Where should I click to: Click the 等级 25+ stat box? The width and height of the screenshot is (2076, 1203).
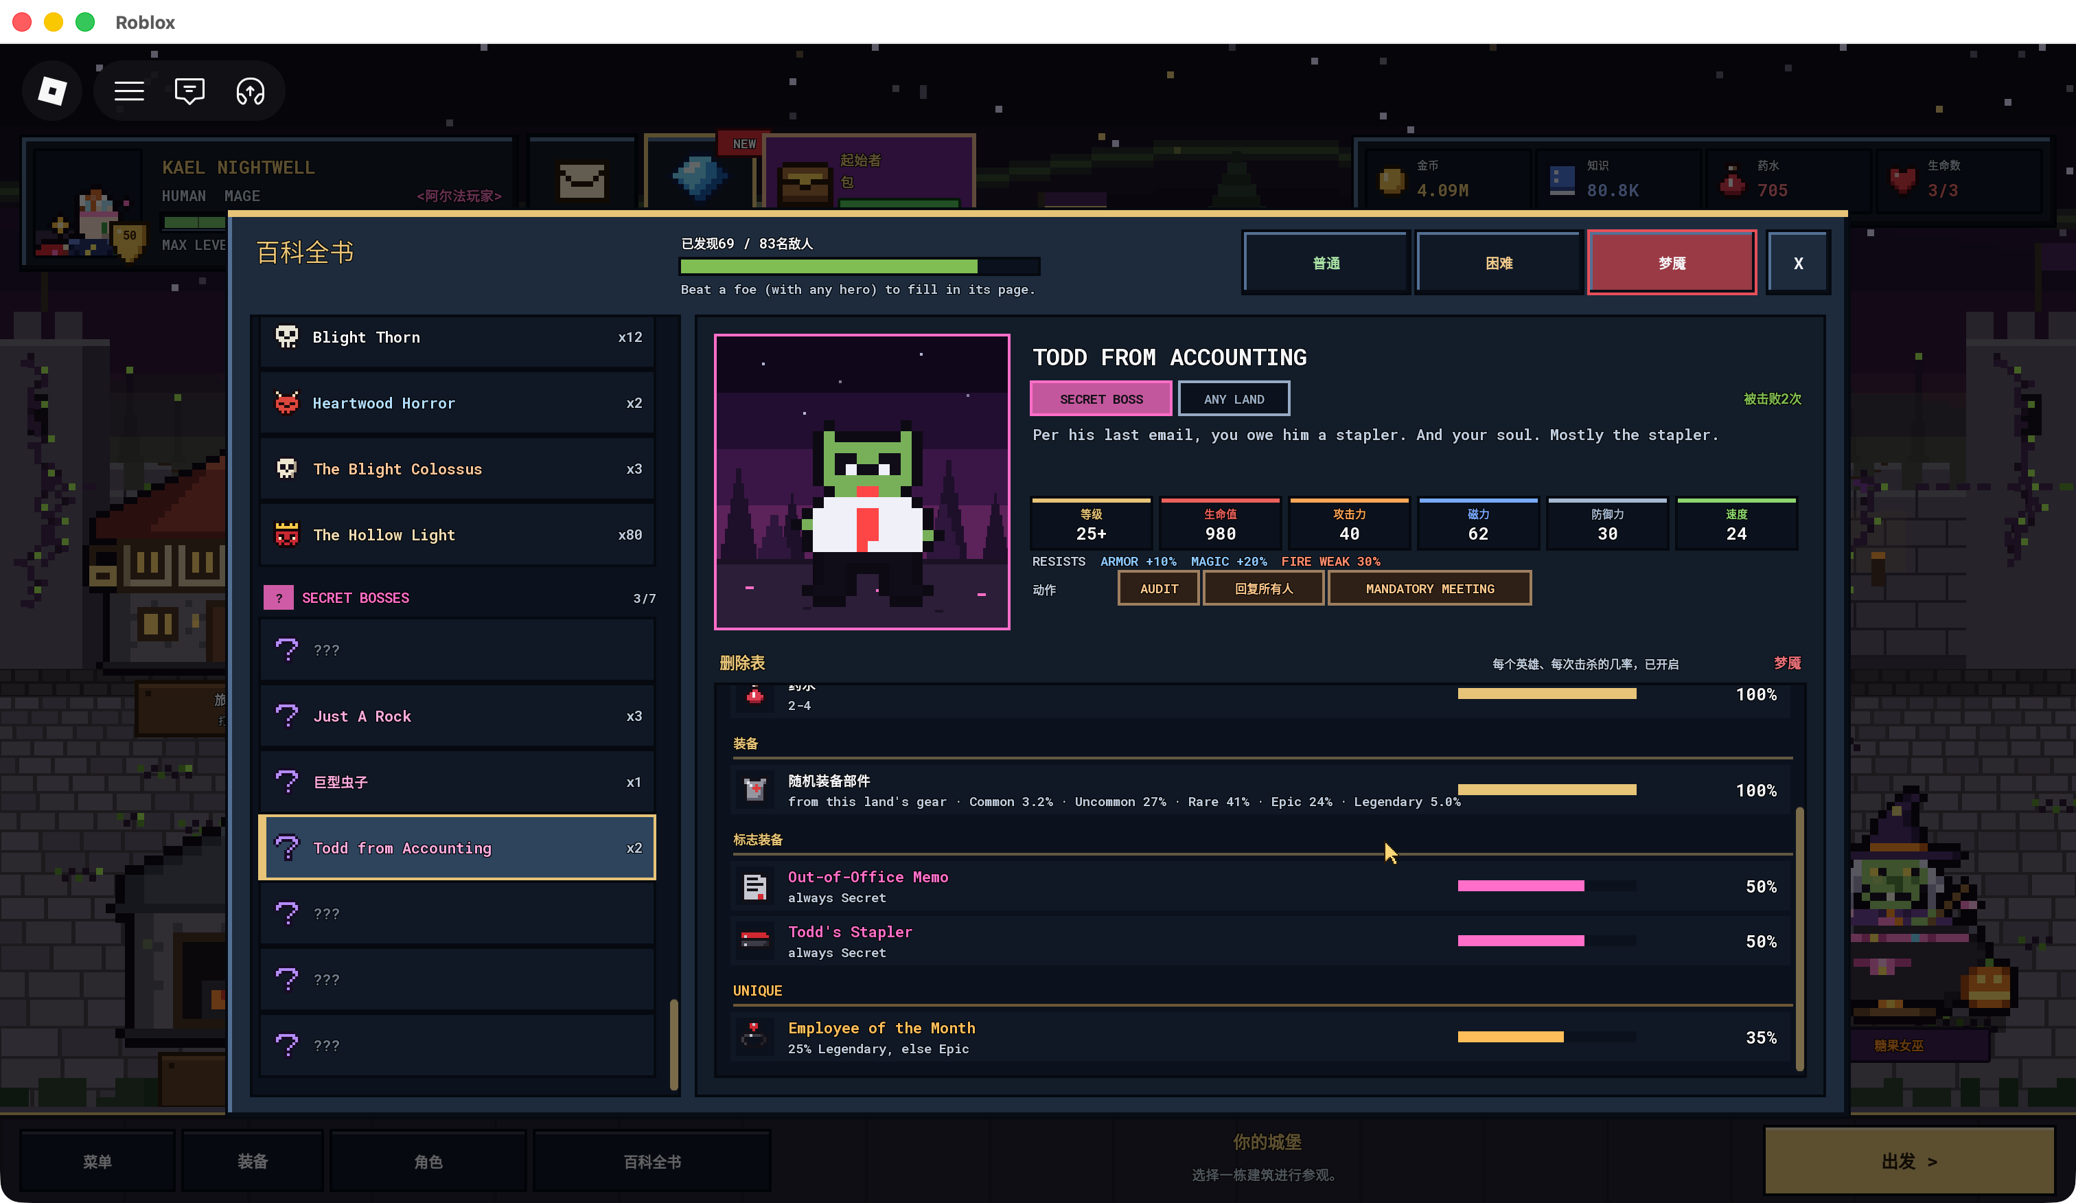pos(1091,524)
